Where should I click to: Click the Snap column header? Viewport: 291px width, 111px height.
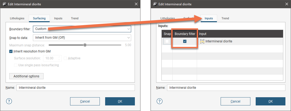pos(167,34)
